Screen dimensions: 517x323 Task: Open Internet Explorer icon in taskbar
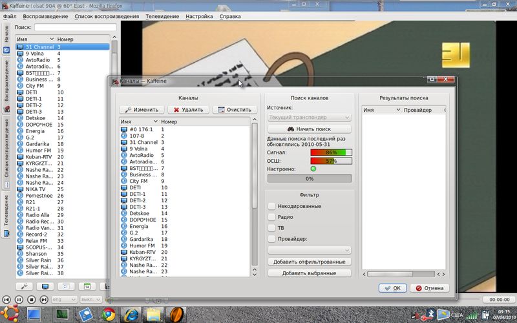[131, 315]
